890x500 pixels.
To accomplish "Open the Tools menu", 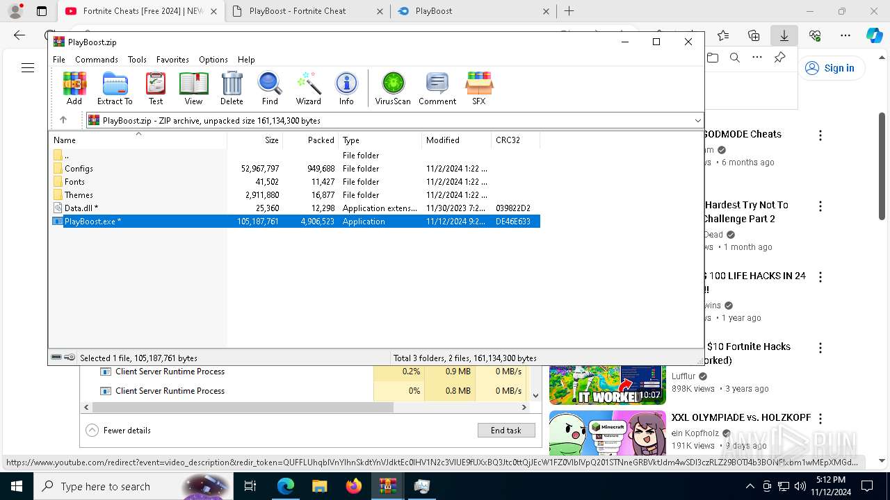I will pyautogui.click(x=137, y=60).
